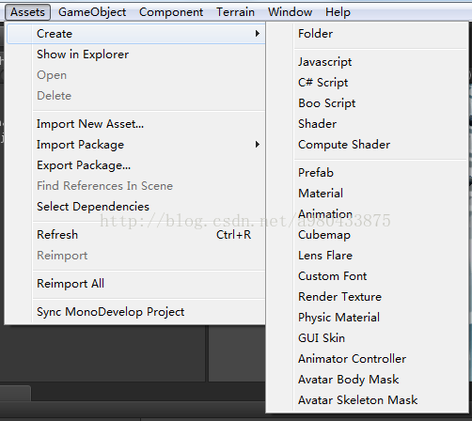
Task: Open the Terrain menu
Action: tap(235, 12)
